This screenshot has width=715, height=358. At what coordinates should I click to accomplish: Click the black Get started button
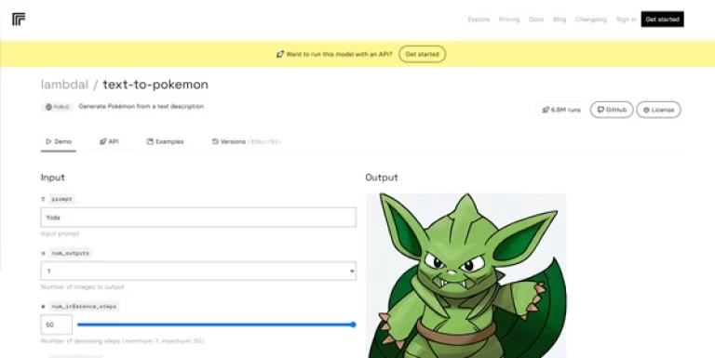pos(662,20)
